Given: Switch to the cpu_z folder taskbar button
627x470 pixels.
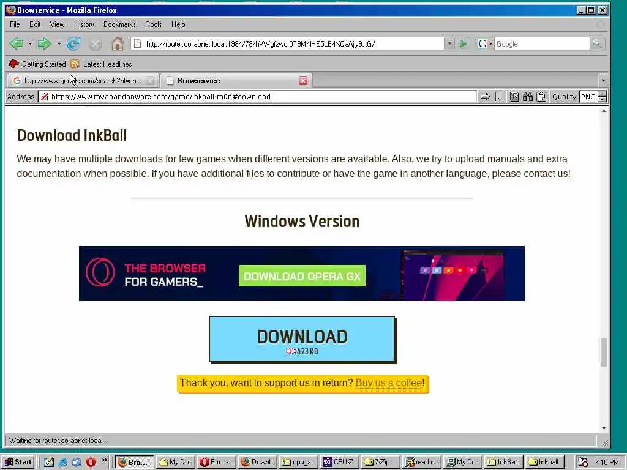Looking at the screenshot, I should click(298, 462).
